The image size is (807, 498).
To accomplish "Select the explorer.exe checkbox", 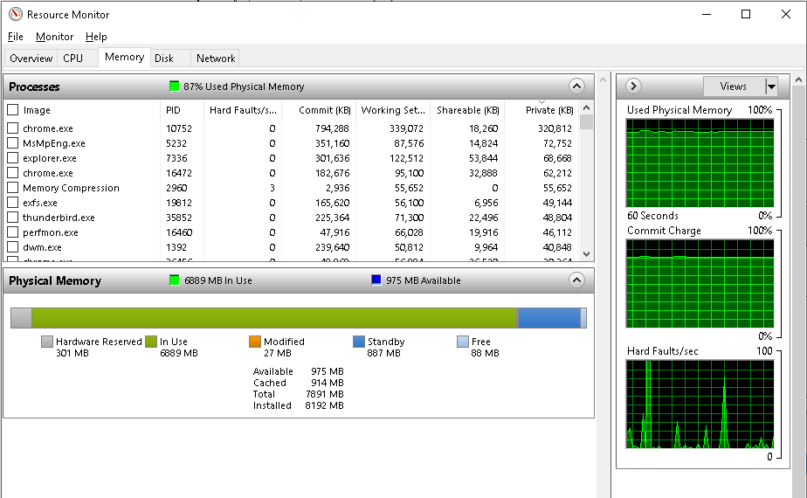I will [12, 158].
